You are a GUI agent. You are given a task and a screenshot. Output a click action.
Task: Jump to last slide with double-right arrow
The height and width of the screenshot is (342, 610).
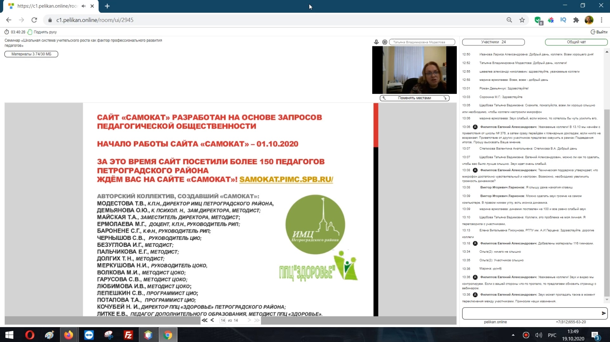tap(257, 320)
